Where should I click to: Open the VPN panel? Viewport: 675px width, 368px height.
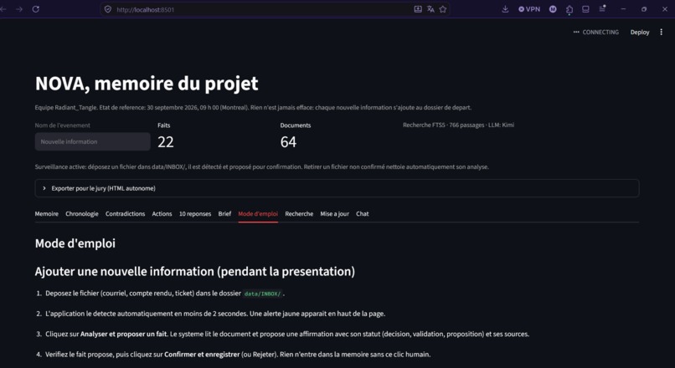[529, 9]
